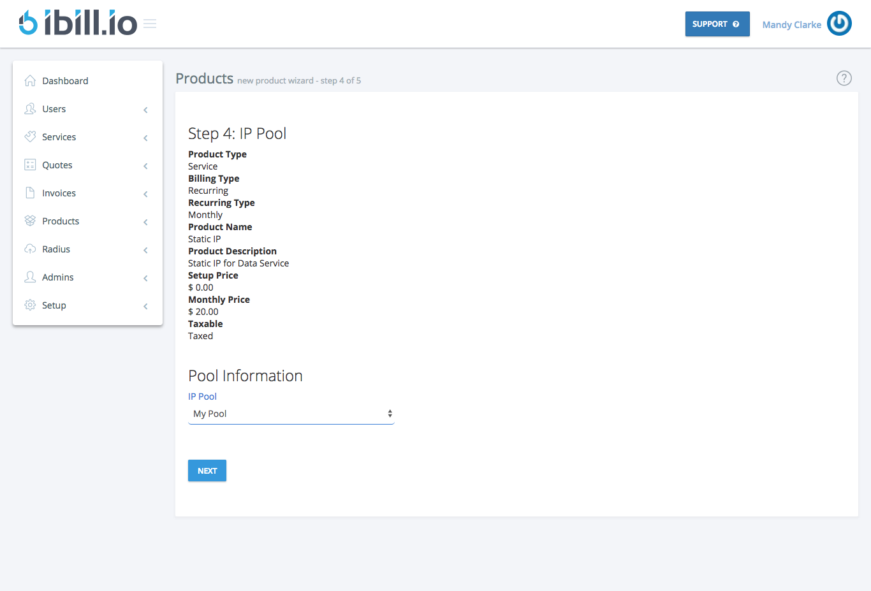Click the Radius broadcast icon

(30, 249)
